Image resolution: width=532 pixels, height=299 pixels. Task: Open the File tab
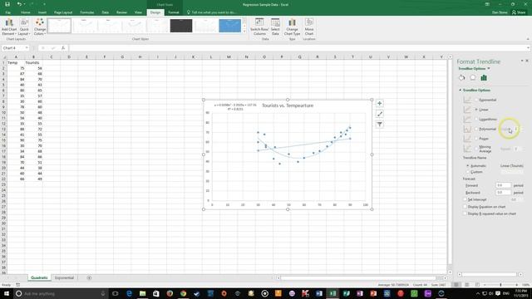point(7,12)
